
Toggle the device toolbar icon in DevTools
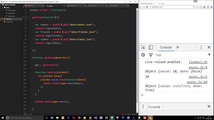[150, 47]
